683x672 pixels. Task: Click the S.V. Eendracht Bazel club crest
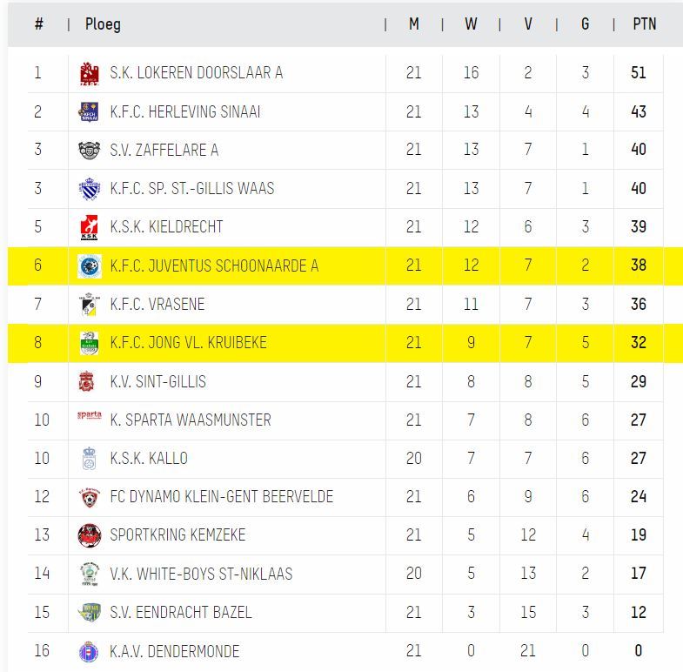click(89, 612)
